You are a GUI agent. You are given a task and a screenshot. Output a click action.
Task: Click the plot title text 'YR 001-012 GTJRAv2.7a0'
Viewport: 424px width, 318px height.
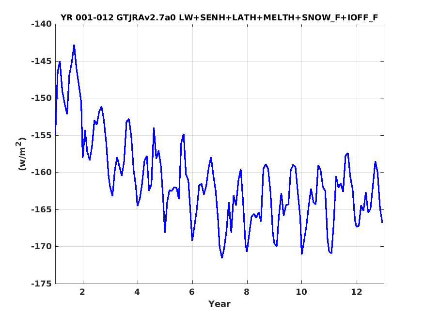pos(118,17)
